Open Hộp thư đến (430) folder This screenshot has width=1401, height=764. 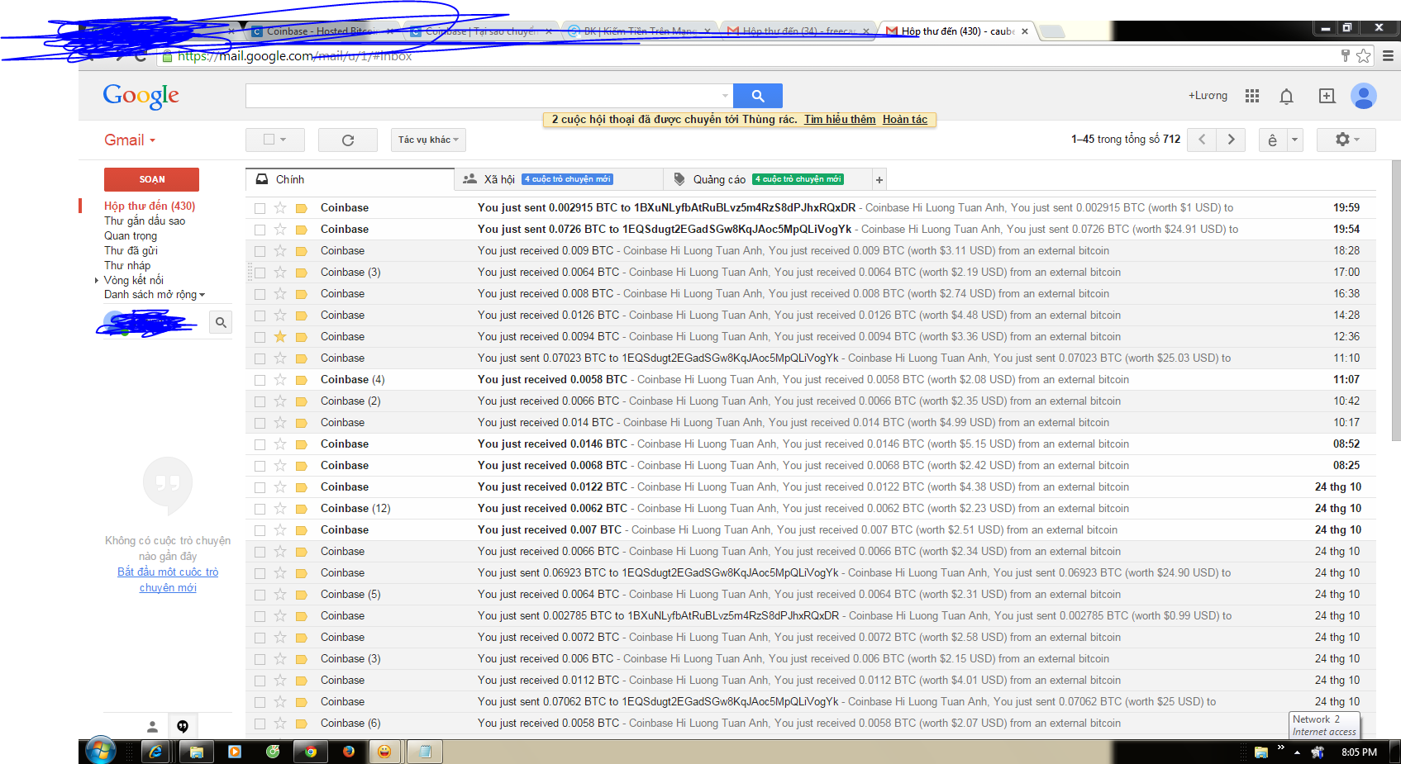pyautogui.click(x=150, y=206)
